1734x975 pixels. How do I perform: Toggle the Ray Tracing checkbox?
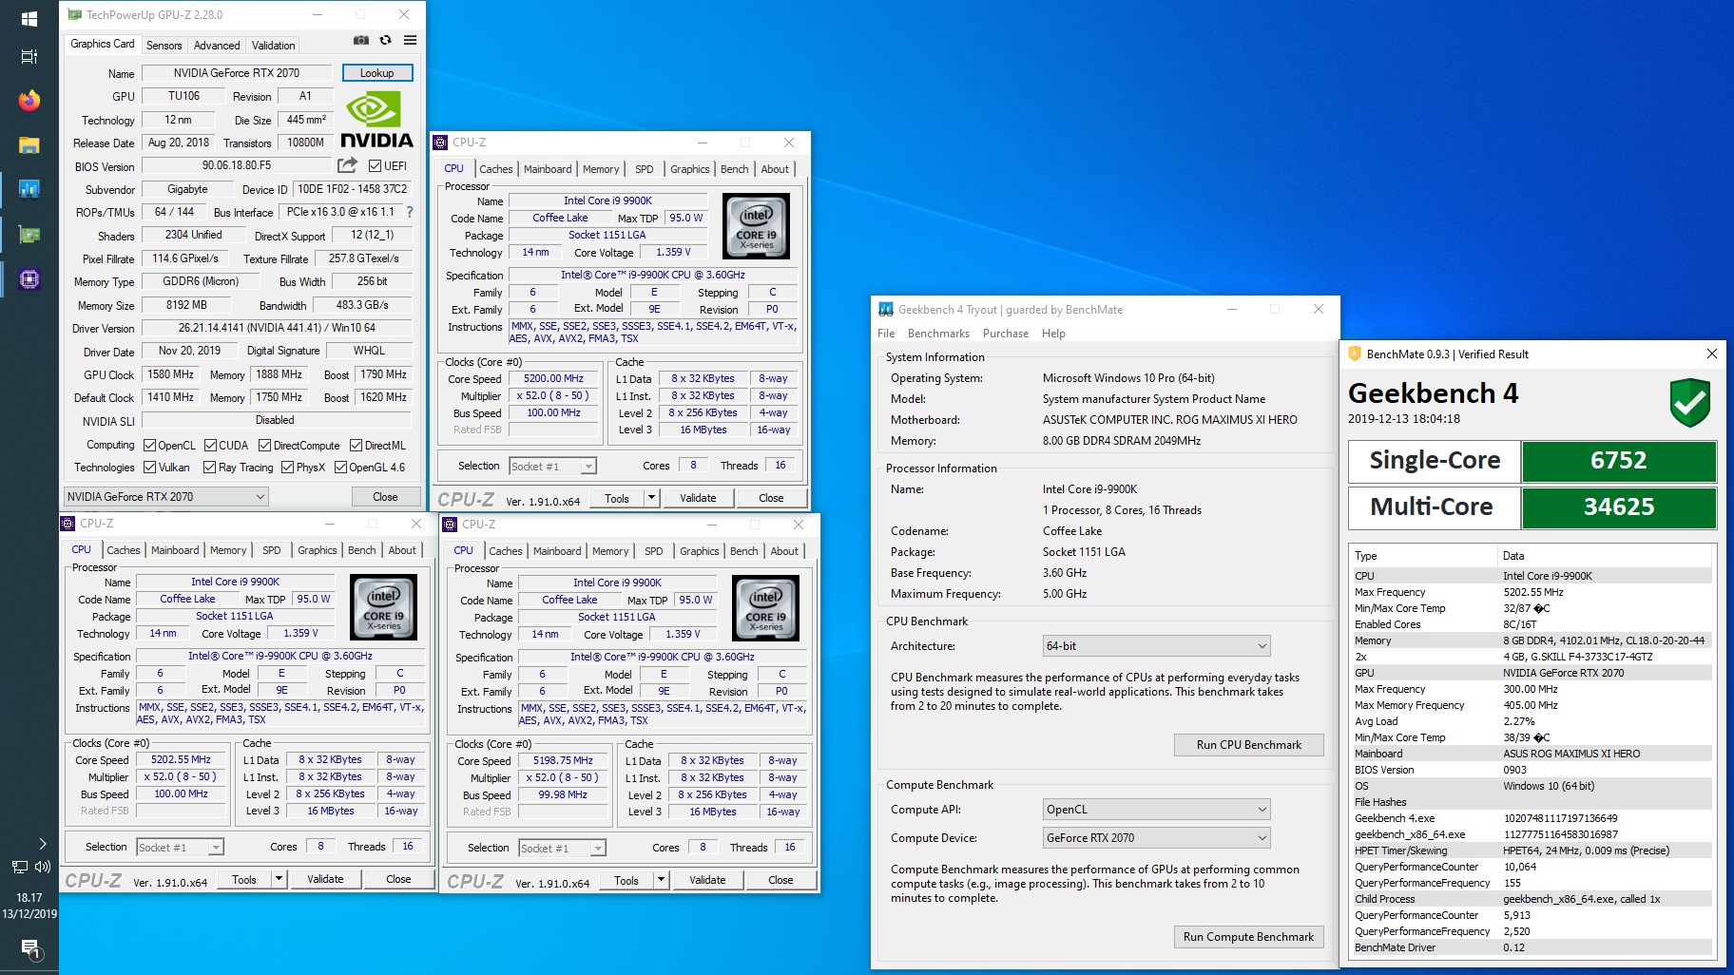tap(209, 467)
